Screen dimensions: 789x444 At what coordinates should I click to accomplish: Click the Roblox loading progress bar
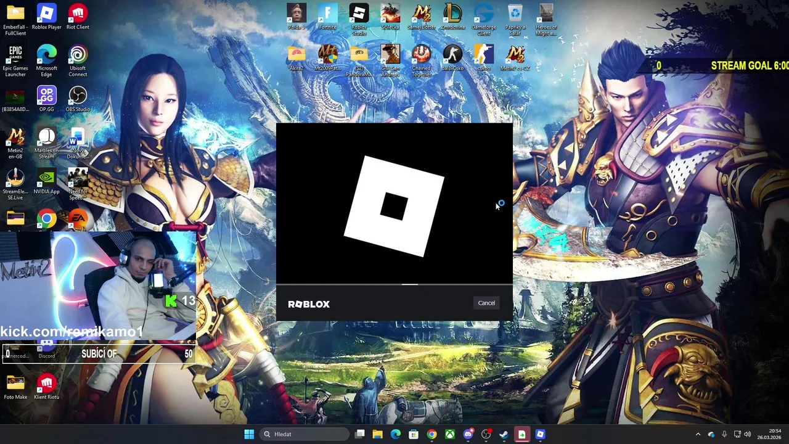coord(394,284)
